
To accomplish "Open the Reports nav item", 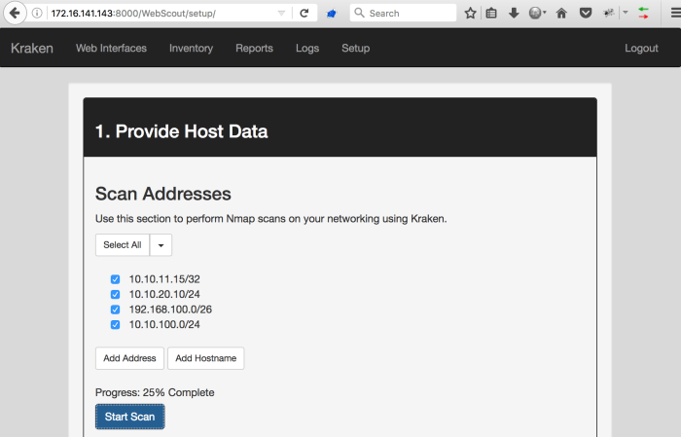I will (254, 49).
